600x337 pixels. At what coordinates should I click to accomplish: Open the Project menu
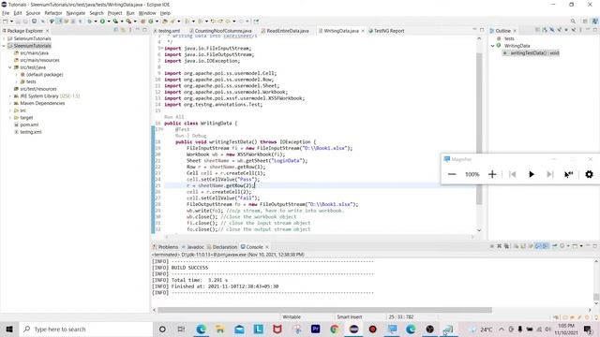(114, 13)
